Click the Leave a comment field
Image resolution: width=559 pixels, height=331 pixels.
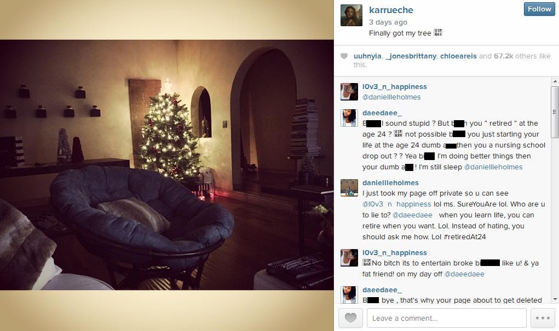click(446, 317)
